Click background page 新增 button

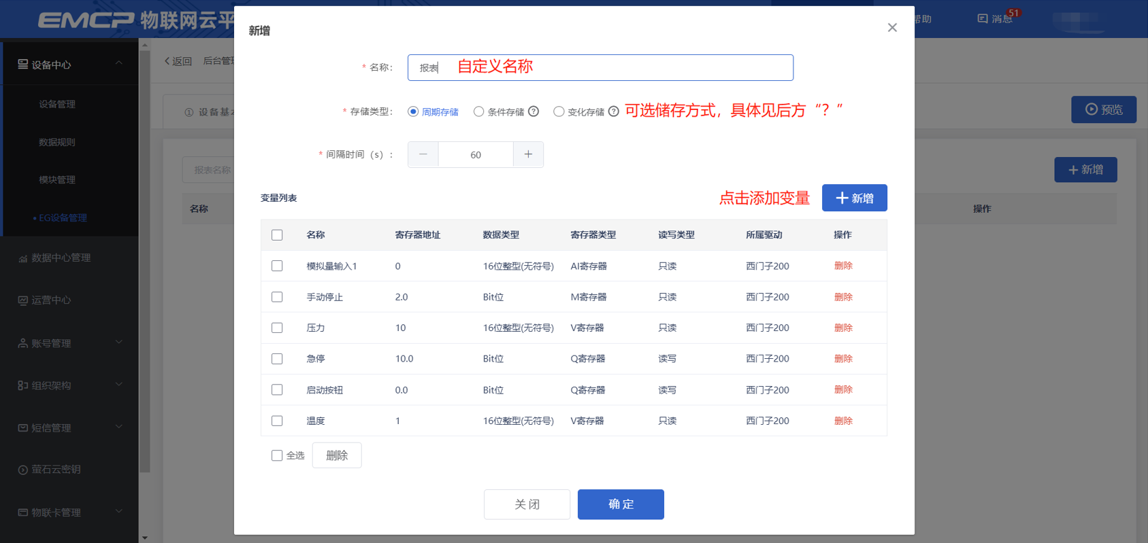(1085, 169)
